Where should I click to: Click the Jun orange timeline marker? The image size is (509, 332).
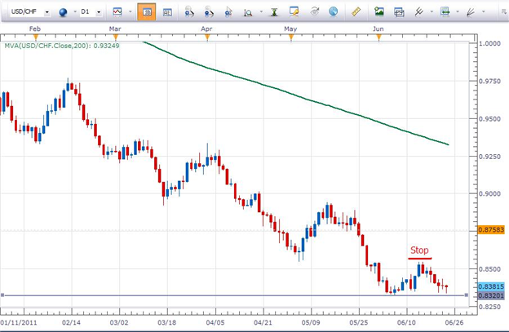coord(378,38)
